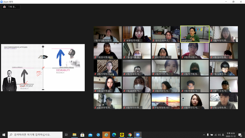The width and height of the screenshot is (245, 138).
Task: Open the notification action center
Action: click(240, 135)
